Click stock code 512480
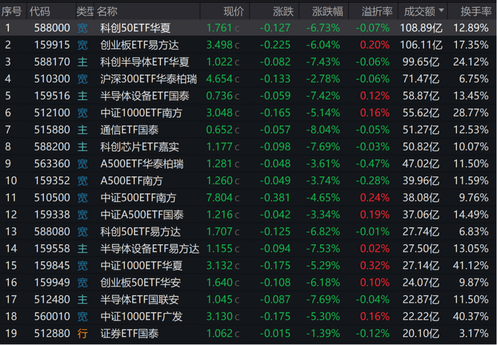Image resolution: width=497 pixels, height=345 pixels. click(52, 300)
